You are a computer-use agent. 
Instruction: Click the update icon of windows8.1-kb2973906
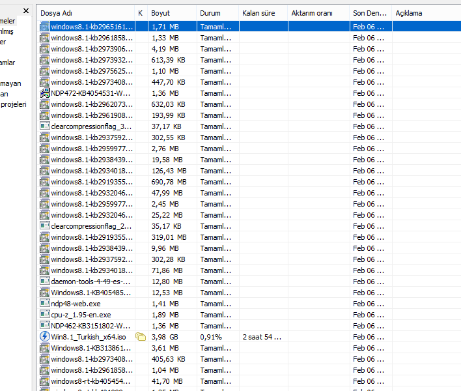[45, 49]
